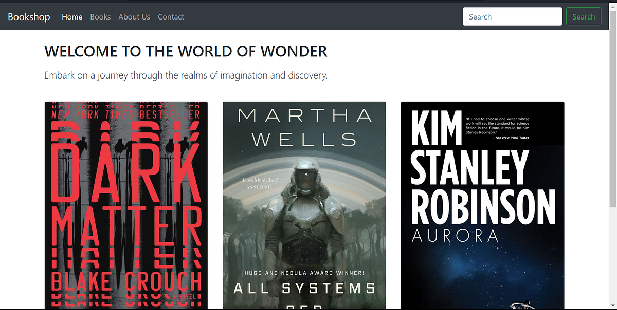Open Kim Stanley Robinson's Aurora cover
This screenshot has width=617, height=310.
click(482, 205)
